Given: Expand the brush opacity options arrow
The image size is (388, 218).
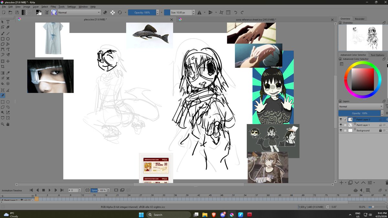Looking at the screenshot, I should point(161,13).
